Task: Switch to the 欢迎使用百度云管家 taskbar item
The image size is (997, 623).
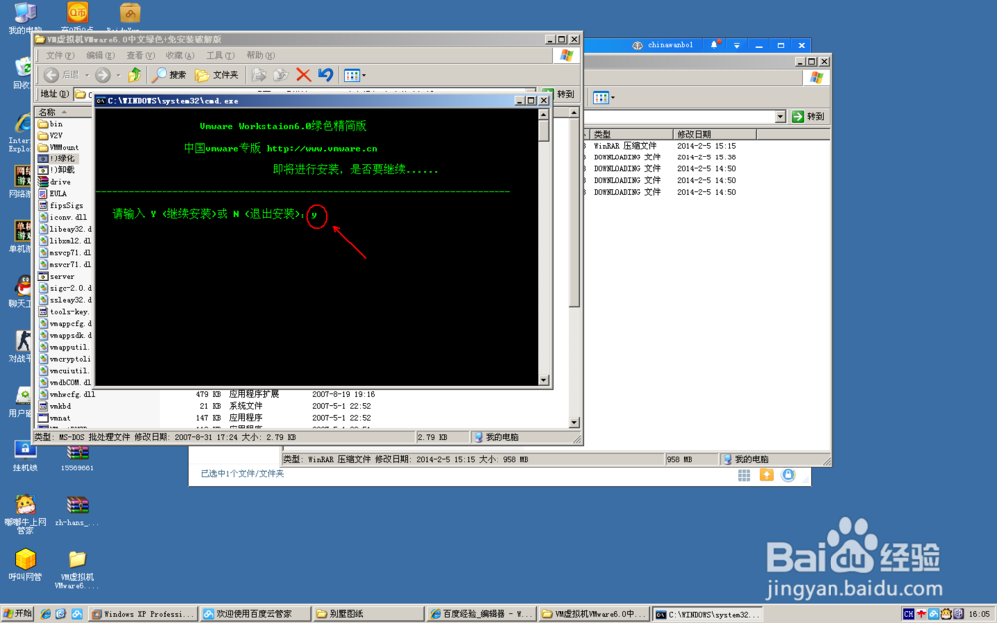Action: [x=255, y=614]
